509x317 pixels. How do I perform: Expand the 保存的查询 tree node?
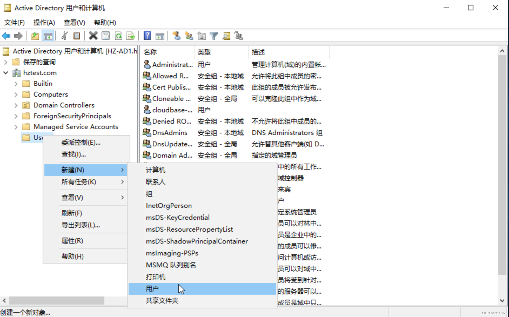coord(6,62)
